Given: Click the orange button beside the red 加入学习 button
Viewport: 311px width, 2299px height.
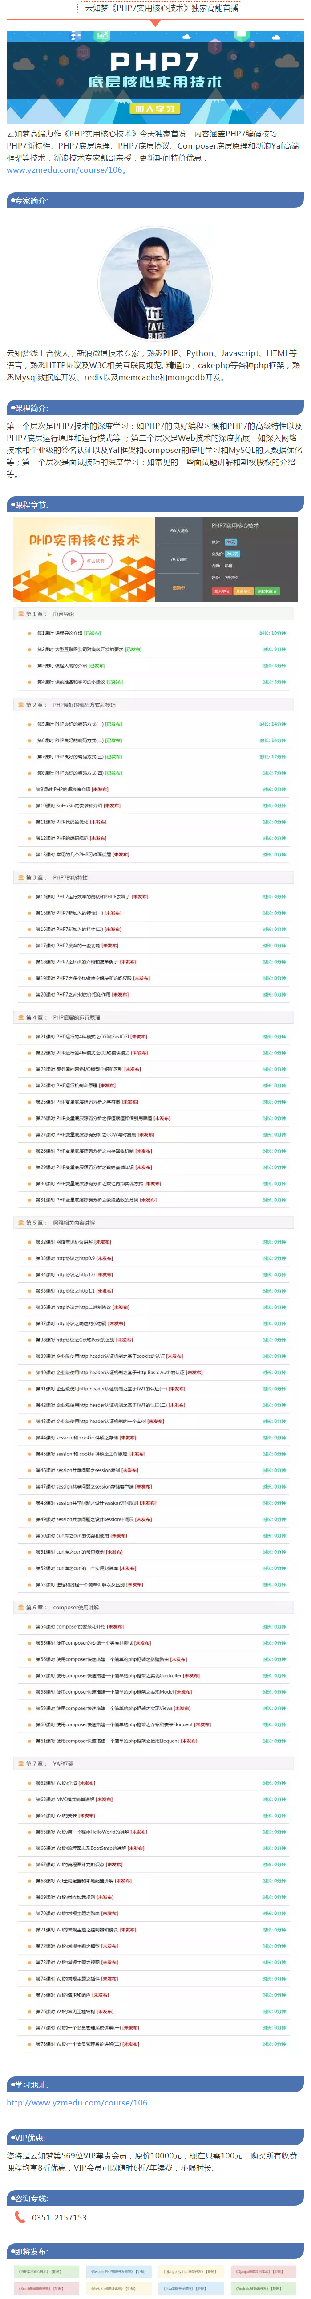Looking at the screenshot, I should click(243, 591).
